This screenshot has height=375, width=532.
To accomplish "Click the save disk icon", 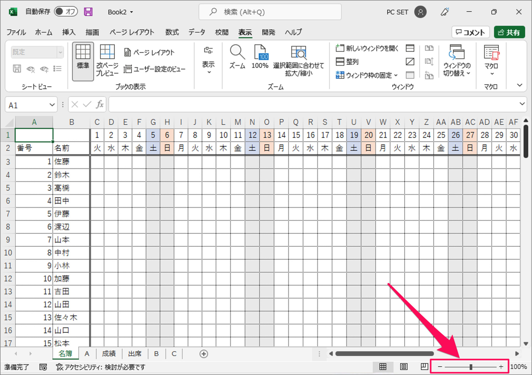I will [x=88, y=11].
